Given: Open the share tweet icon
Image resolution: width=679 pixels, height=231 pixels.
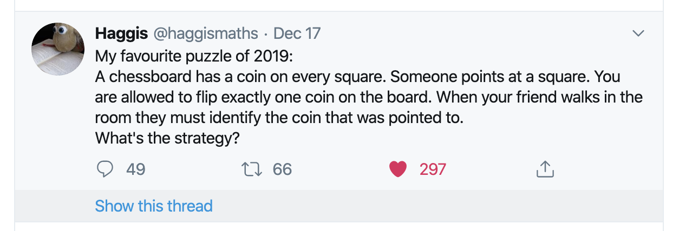Looking at the screenshot, I should 545,169.
